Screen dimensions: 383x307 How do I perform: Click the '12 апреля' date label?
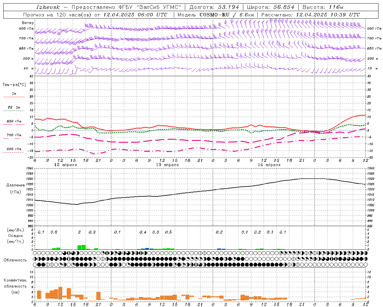[x=65, y=165]
